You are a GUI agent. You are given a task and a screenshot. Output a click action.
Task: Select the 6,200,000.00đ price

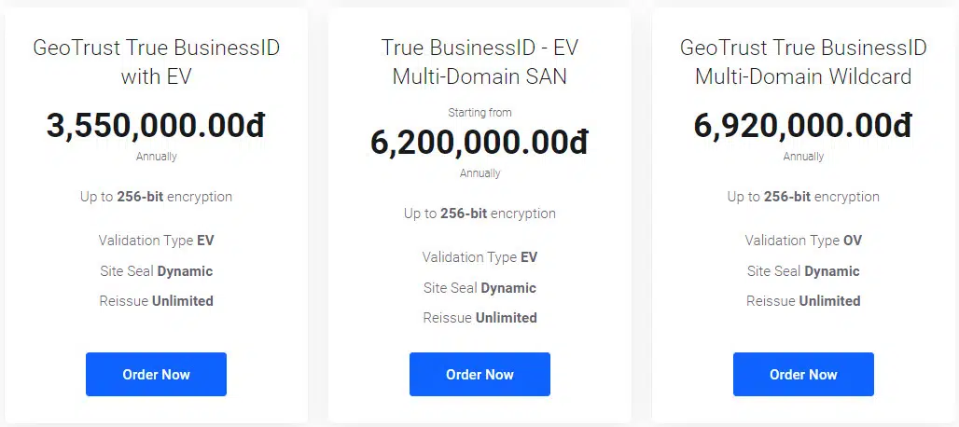point(479,142)
